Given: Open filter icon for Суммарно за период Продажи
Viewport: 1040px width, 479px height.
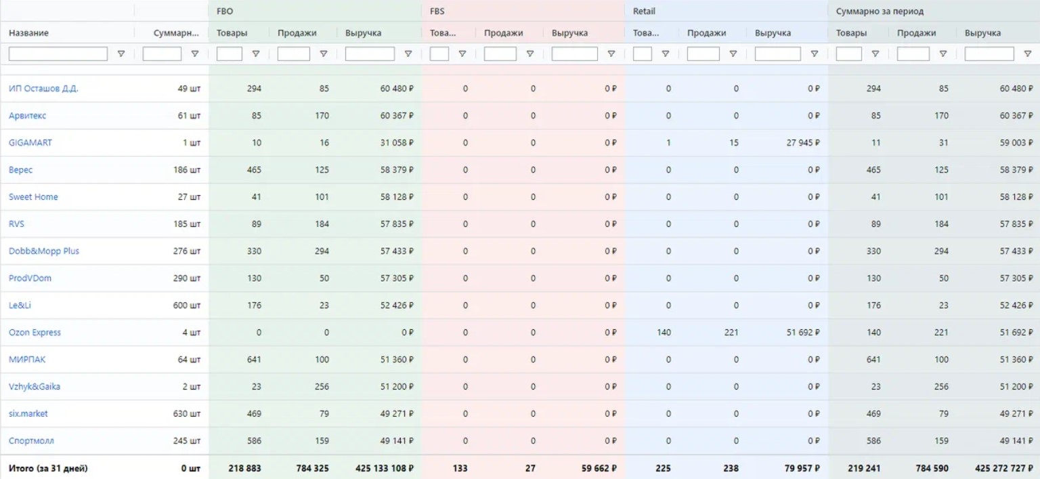Looking at the screenshot, I should (943, 54).
